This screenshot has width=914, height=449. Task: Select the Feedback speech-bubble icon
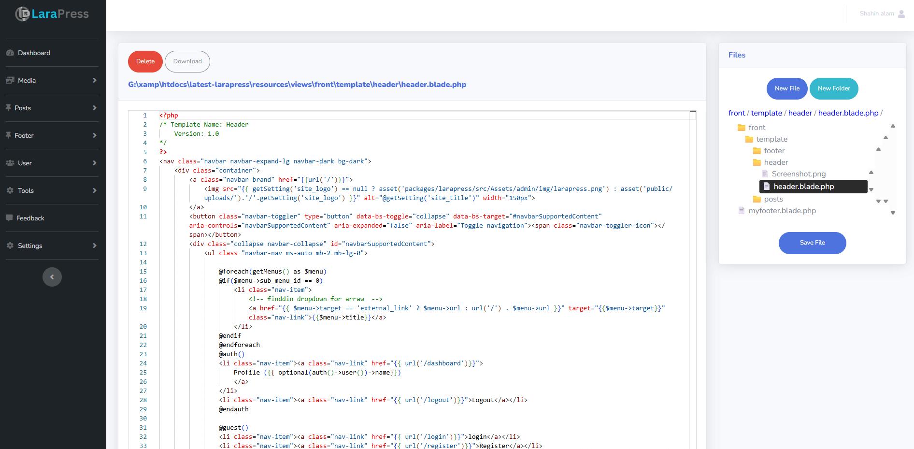coord(10,218)
